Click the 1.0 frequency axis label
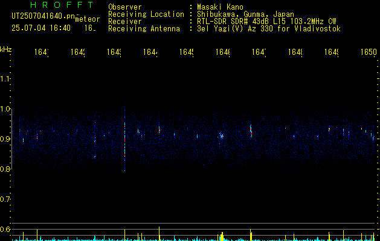 tap(5, 109)
